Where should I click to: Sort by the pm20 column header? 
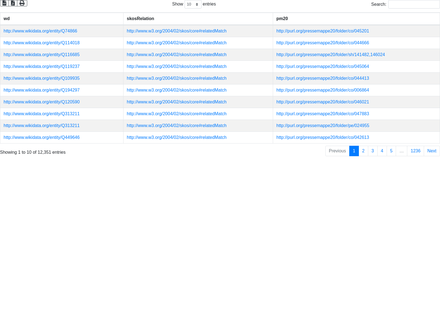point(282,19)
